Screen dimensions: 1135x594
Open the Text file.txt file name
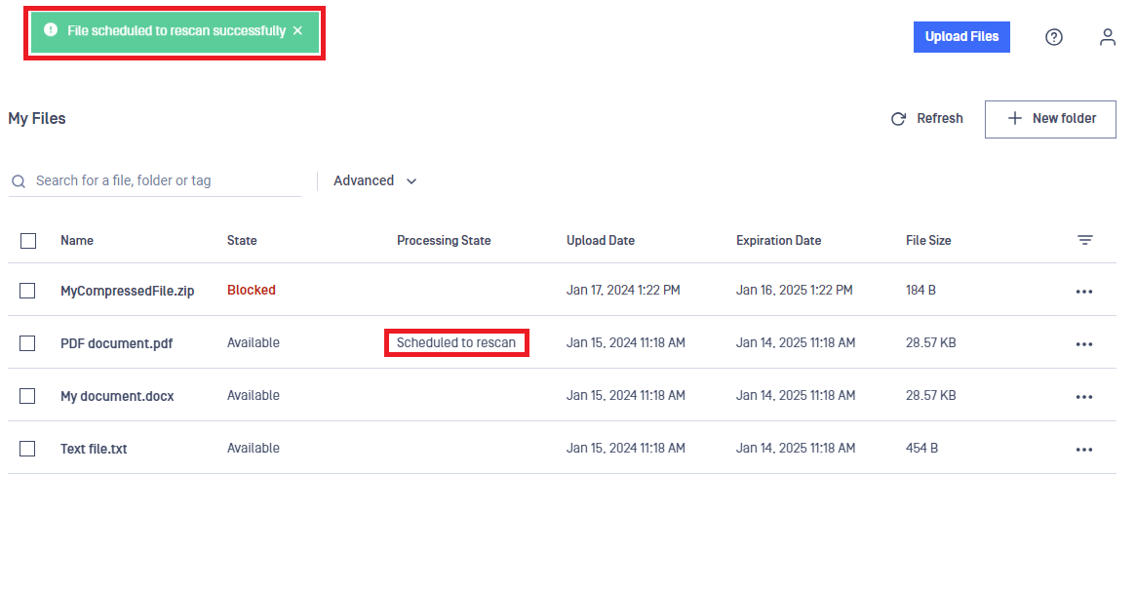click(x=95, y=449)
